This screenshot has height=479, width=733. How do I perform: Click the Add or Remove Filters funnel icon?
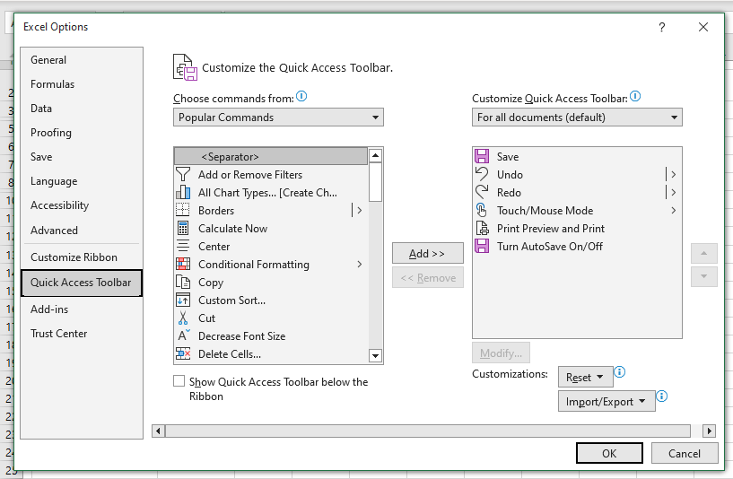click(x=183, y=174)
